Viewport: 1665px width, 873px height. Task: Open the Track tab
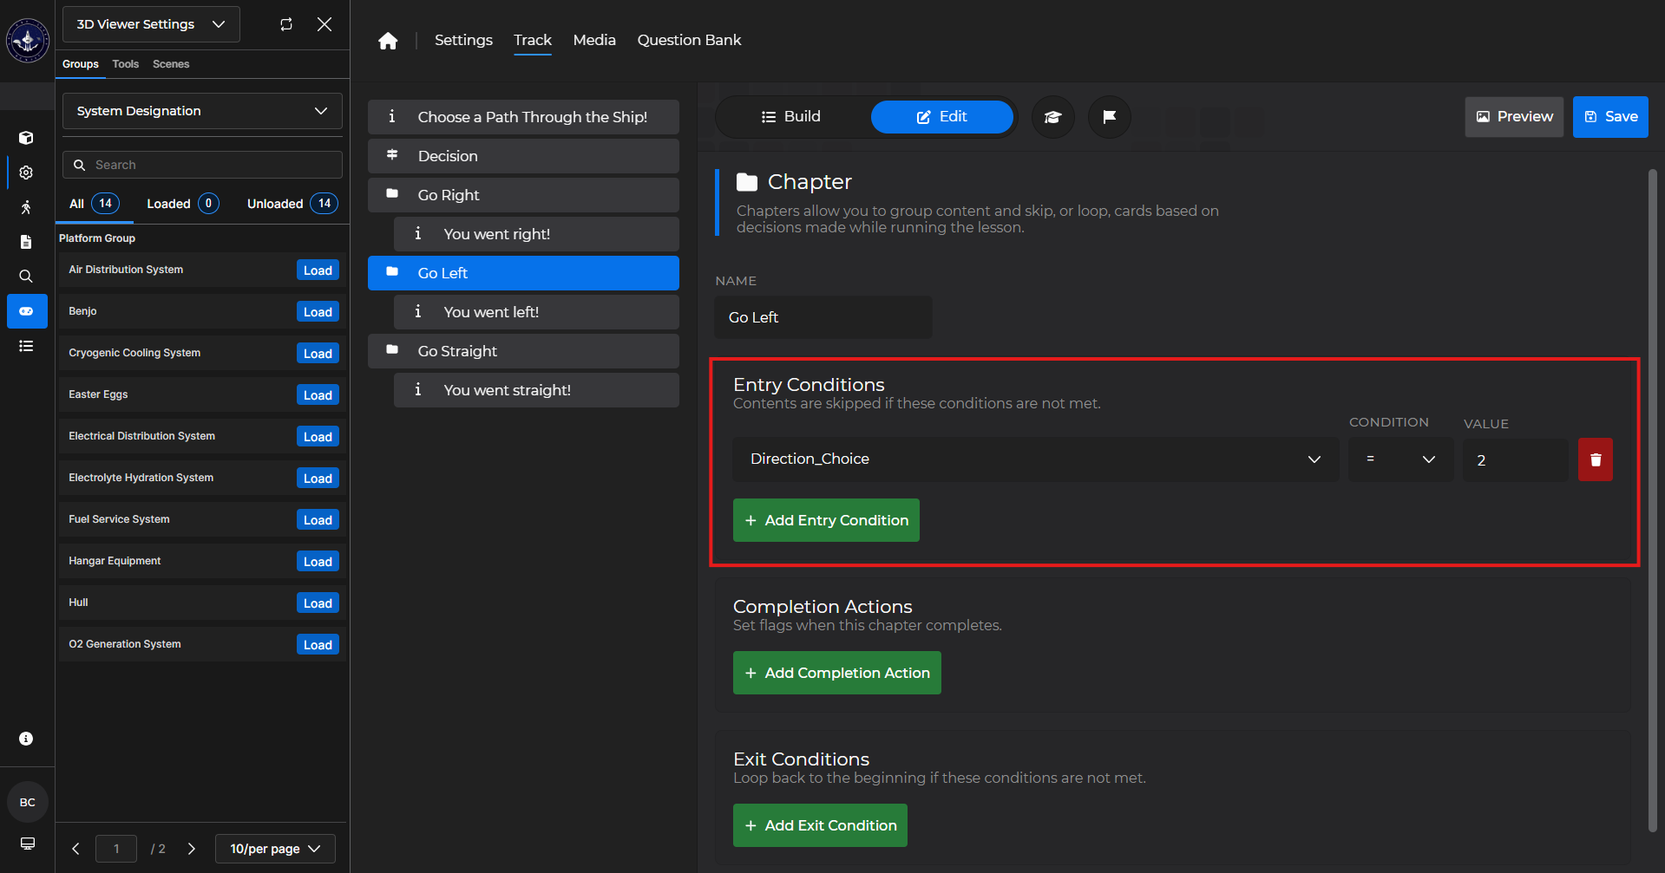pos(533,40)
